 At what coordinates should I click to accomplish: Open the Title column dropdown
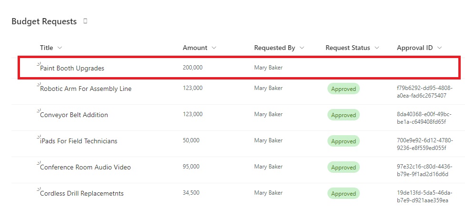click(59, 48)
